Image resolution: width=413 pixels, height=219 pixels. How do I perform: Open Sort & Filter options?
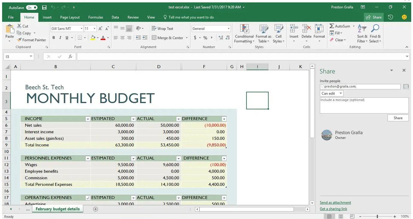[362, 33]
